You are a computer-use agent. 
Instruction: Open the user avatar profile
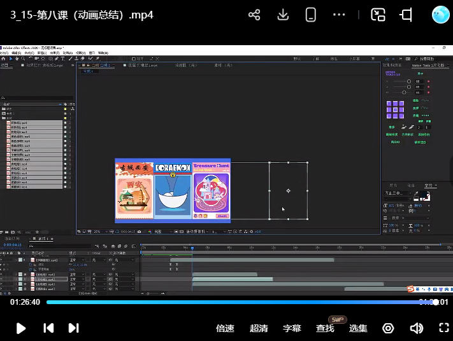[440, 15]
